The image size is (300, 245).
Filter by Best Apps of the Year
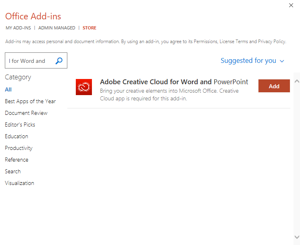30,101
